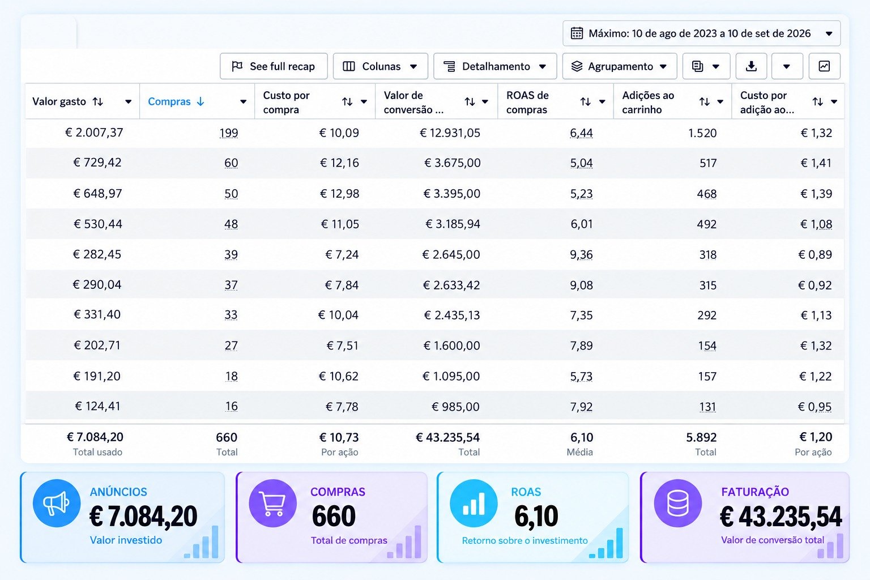Sort by Custo por adição arrows
Screen dimensions: 870x580
[x=818, y=101]
